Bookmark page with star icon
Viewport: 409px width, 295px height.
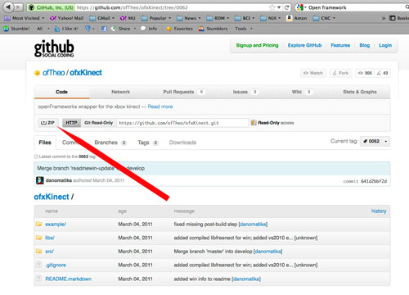pos(272,7)
